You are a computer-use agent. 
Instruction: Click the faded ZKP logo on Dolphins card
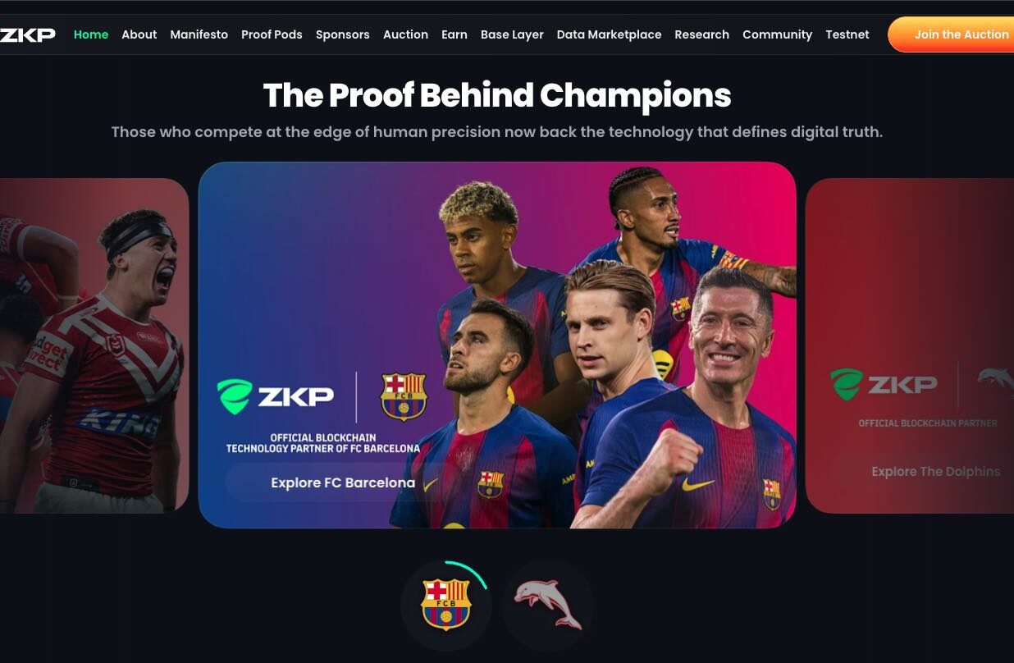click(884, 384)
